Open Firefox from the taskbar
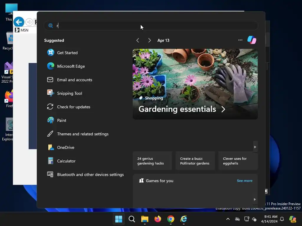 pyautogui.click(x=158, y=219)
